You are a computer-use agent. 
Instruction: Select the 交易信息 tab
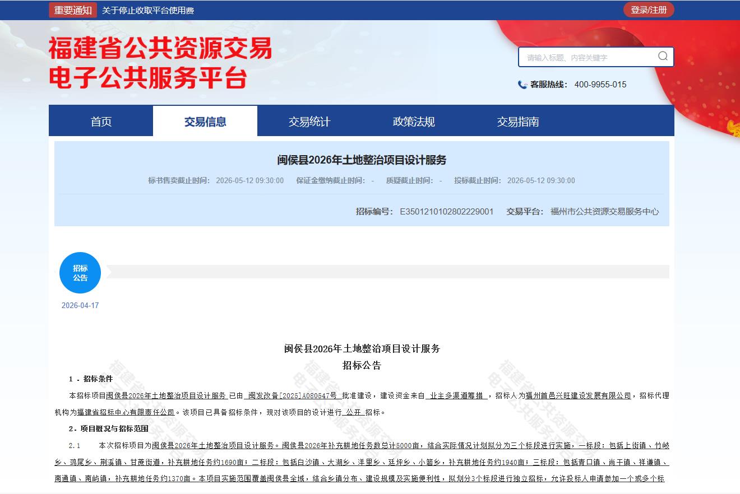point(205,122)
